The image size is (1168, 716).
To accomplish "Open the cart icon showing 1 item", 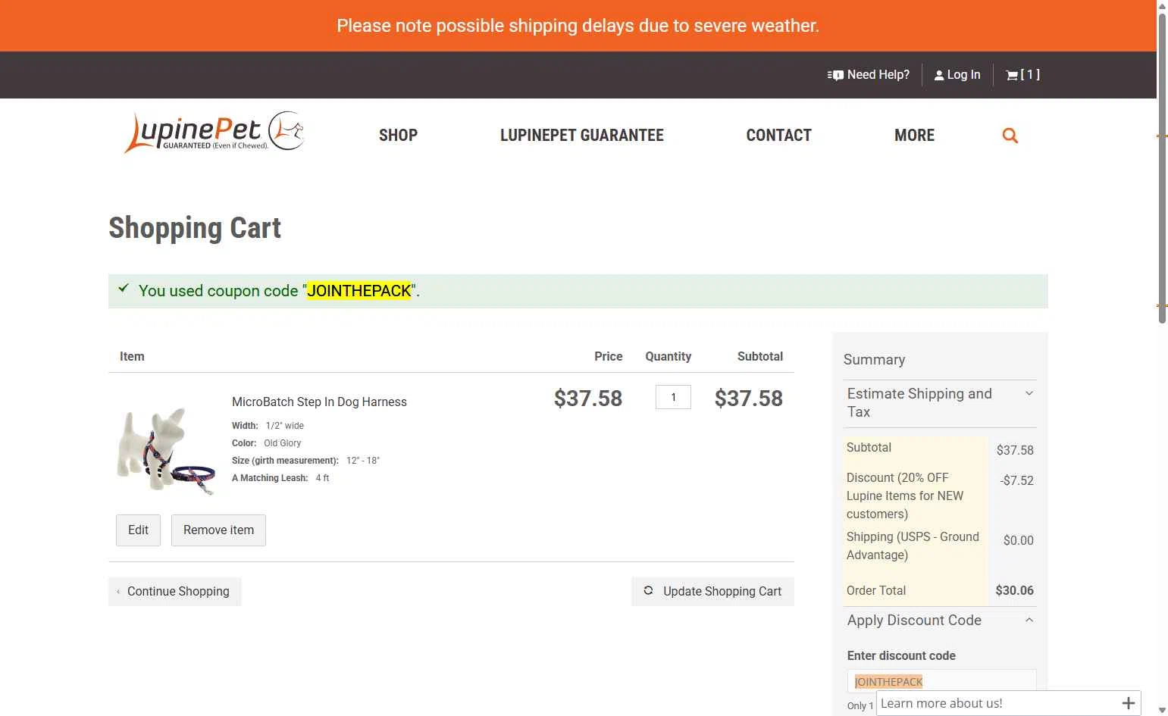I will tap(1022, 75).
